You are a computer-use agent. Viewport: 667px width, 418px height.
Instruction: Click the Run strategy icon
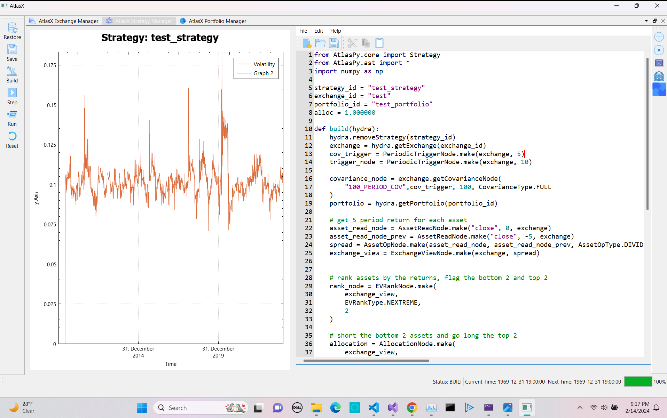pos(12,118)
